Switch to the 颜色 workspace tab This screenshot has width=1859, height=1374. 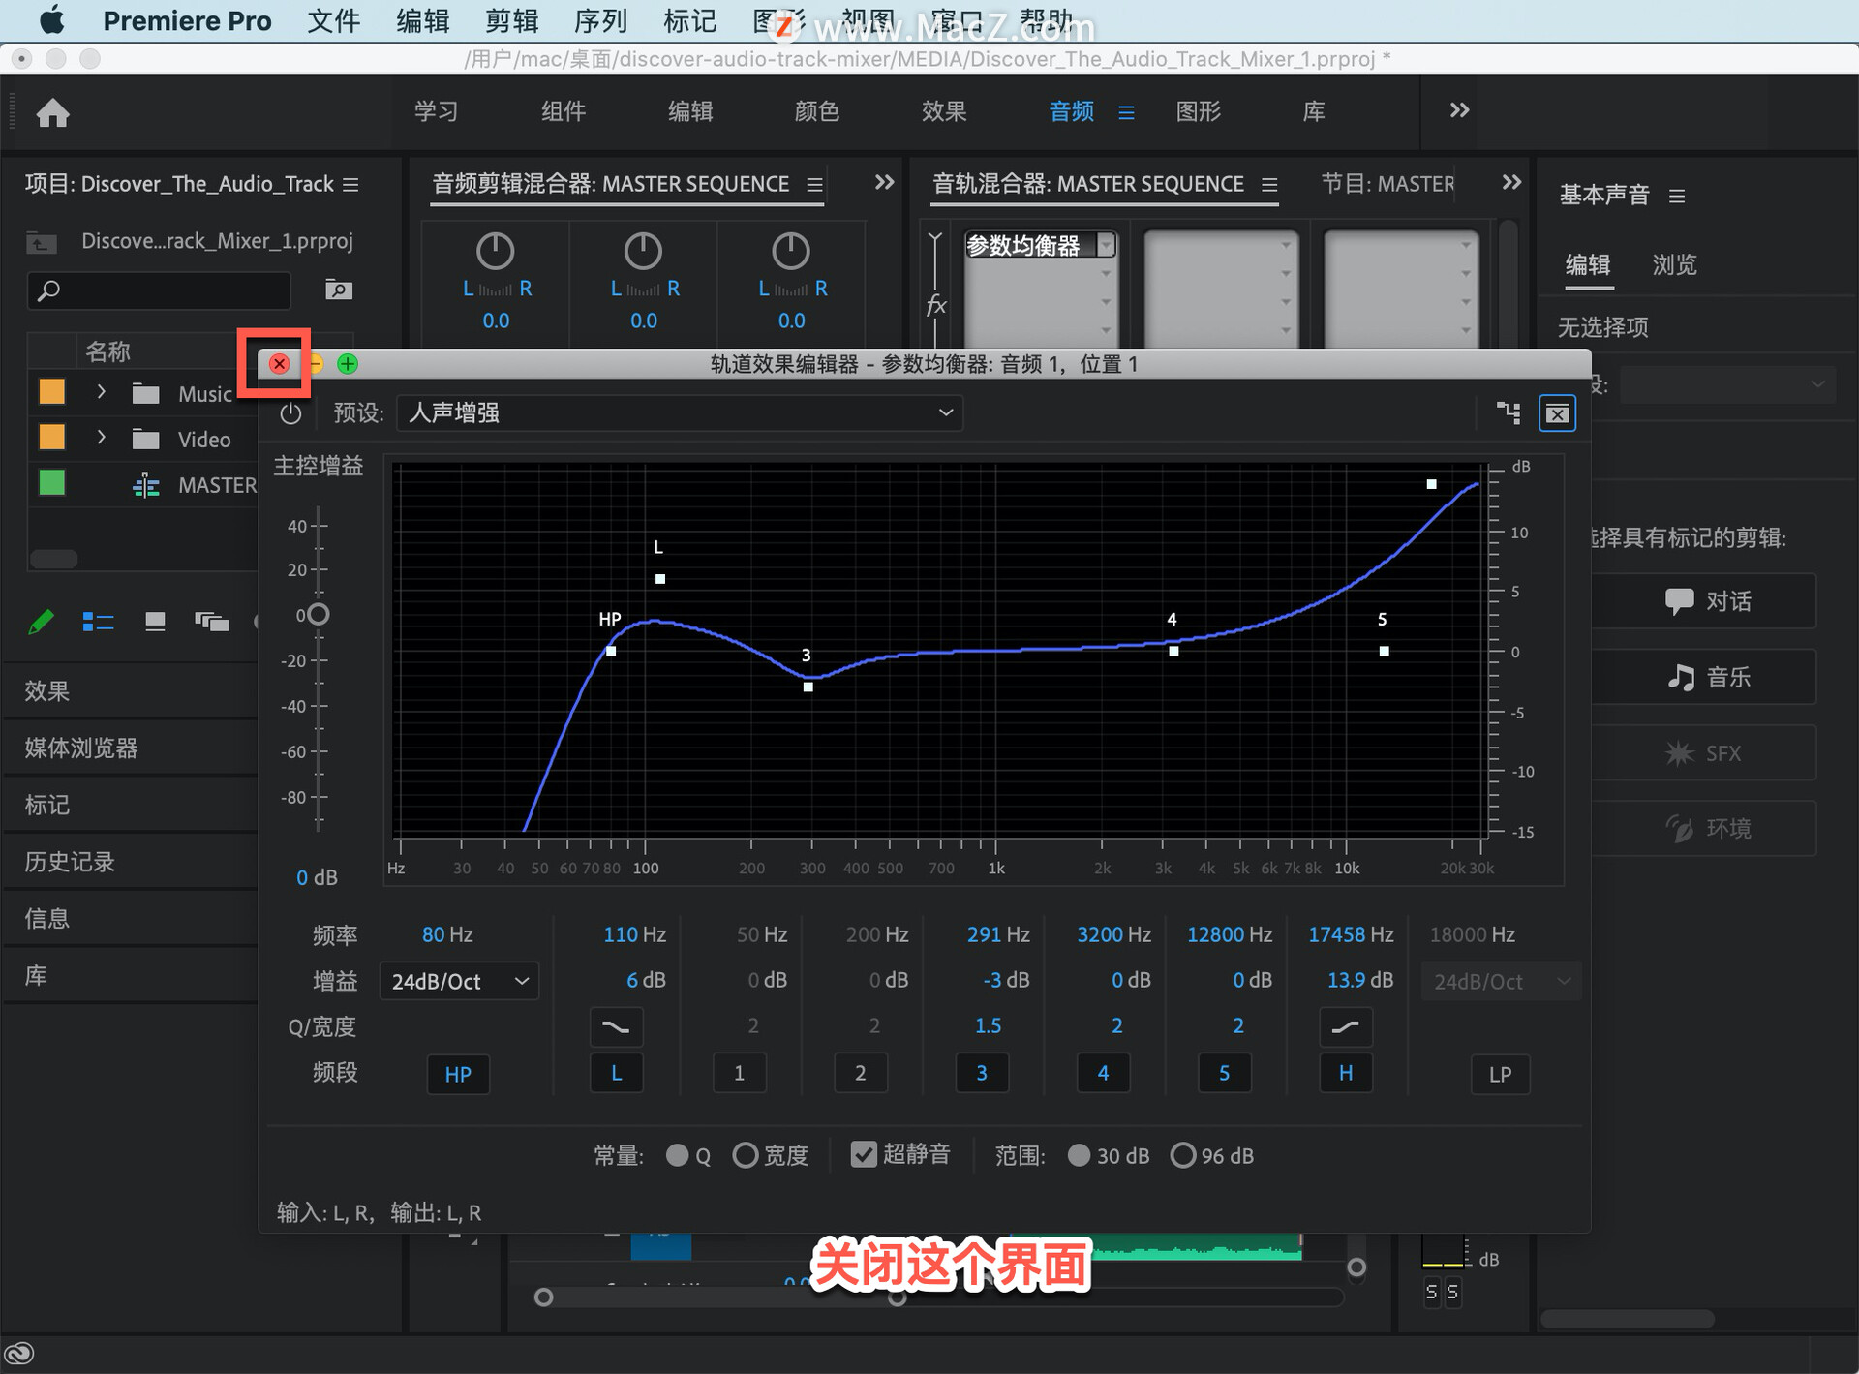816,111
